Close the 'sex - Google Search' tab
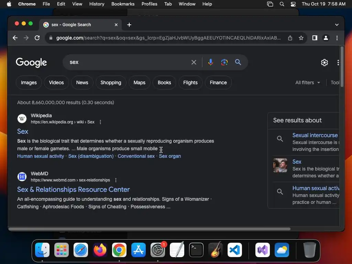This screenshot has width=352, height=264. (116, 25)
